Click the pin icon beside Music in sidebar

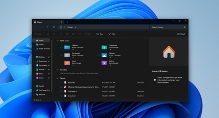49,74
